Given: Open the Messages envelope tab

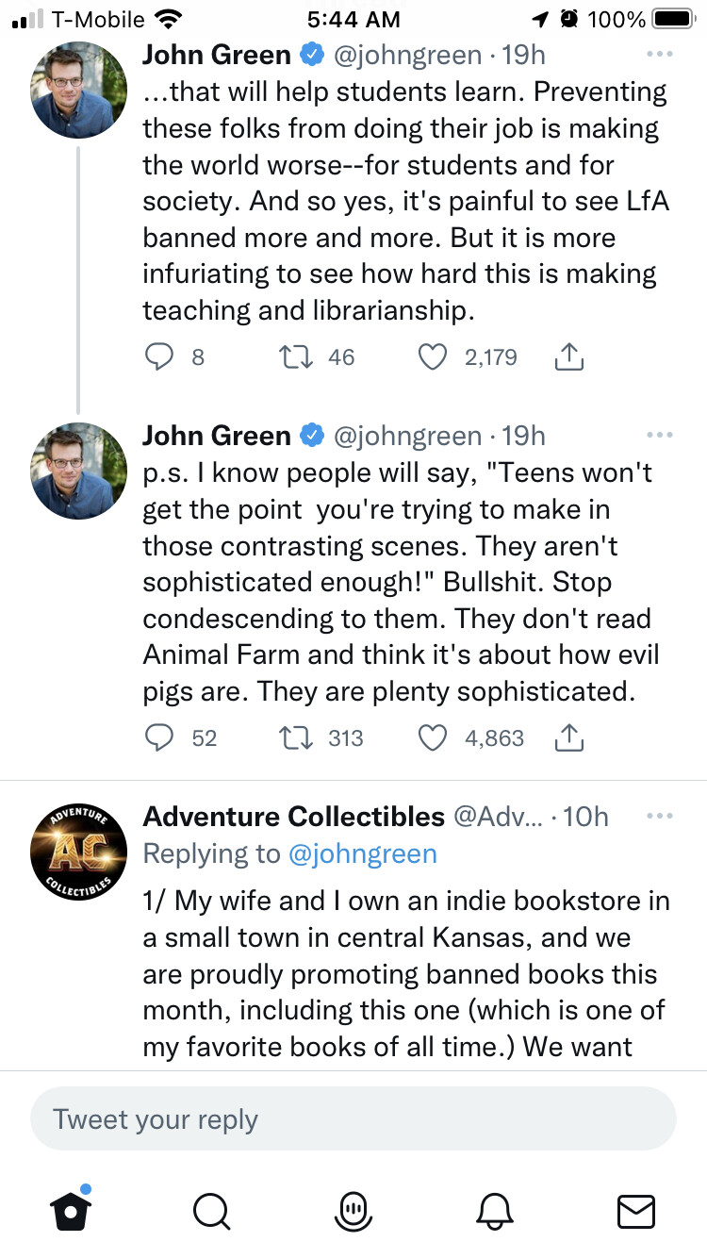Looking at the screenshot, I should point(635,1210).
